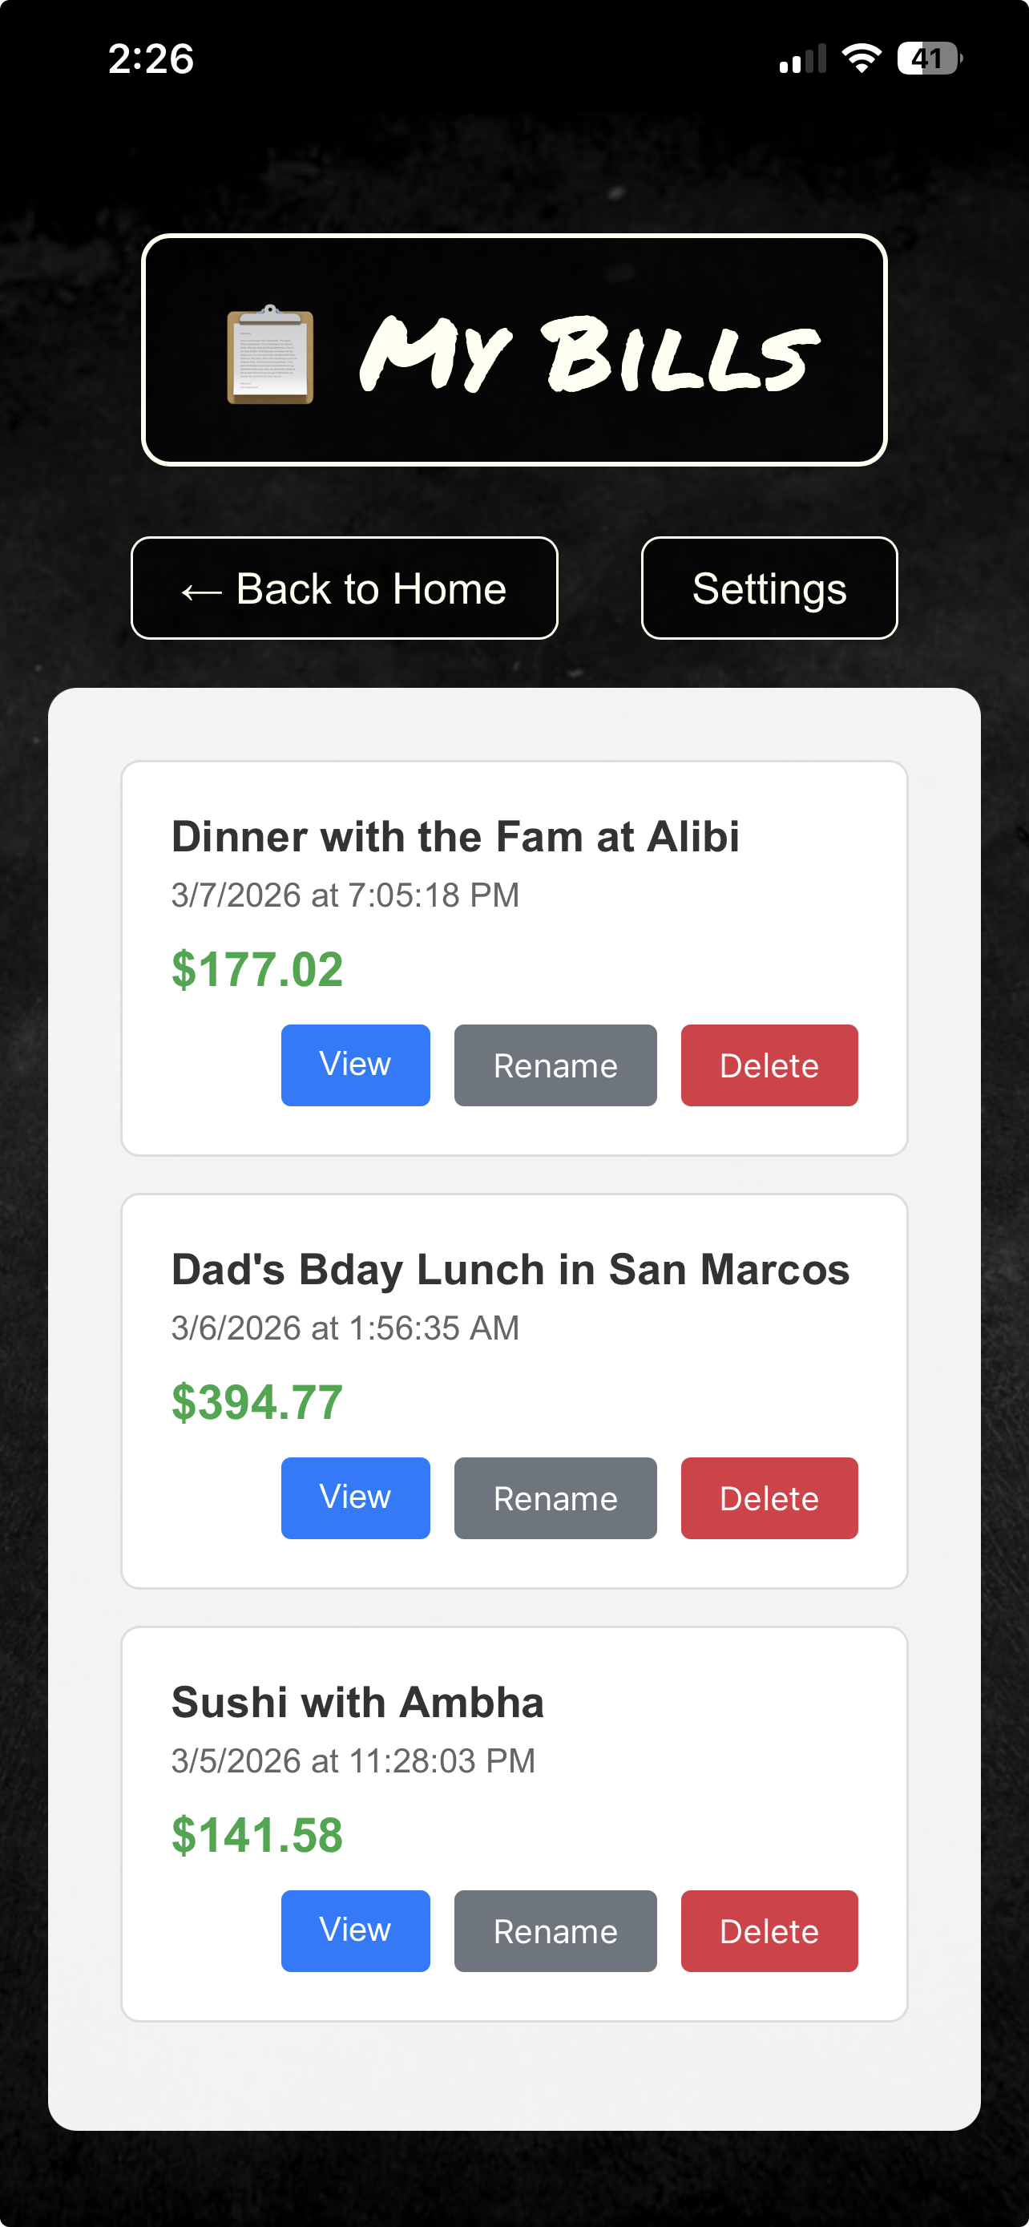Screen dimensions: 1029x2227
Task: Tap the cellular signal bars icon
Action: click(803, 59)
